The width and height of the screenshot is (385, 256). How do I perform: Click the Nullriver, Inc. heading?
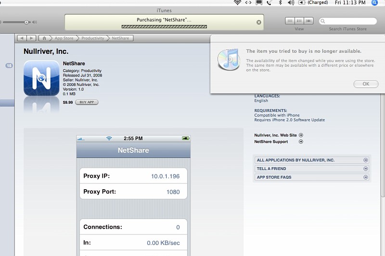[46, 51]
